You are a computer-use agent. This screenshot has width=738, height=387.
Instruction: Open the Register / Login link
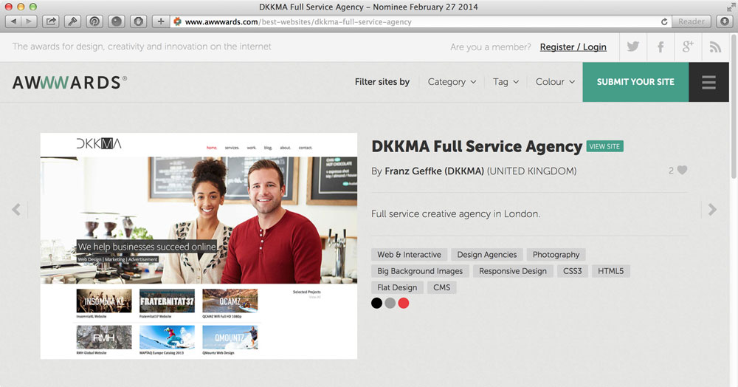573,47
